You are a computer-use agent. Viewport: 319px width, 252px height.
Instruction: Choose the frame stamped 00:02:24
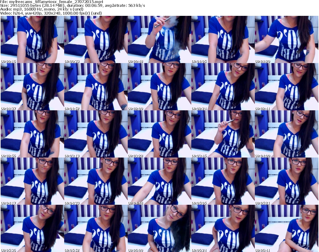[223, 87]
